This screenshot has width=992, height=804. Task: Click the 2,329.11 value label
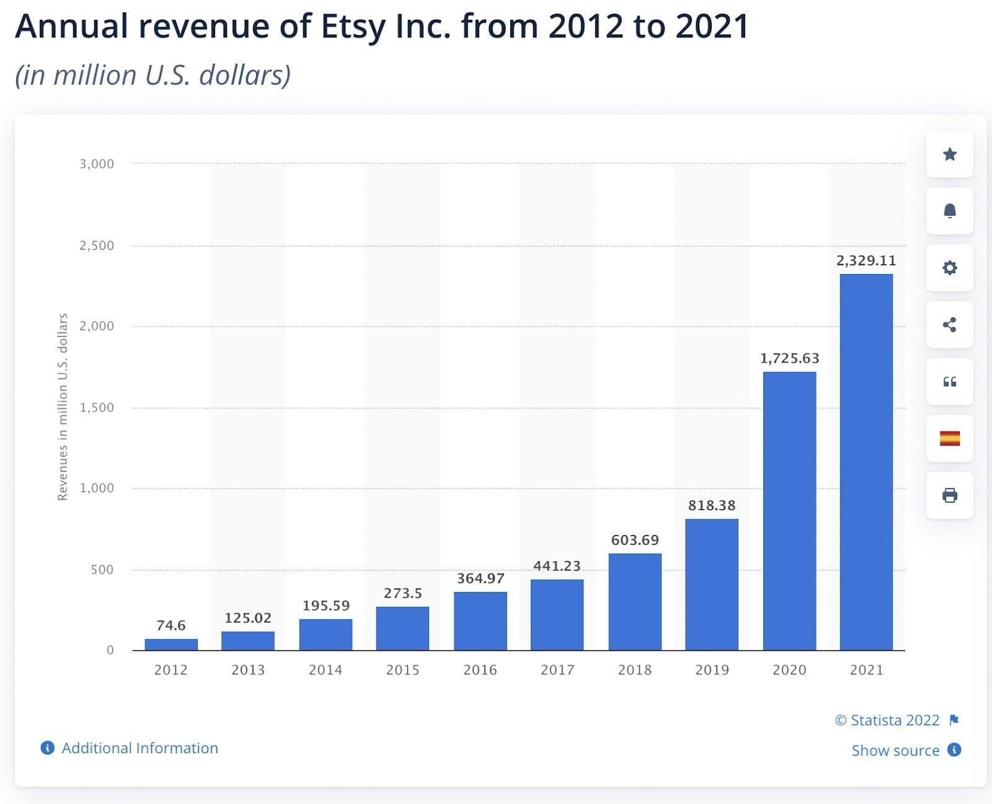tap(866, 260)
